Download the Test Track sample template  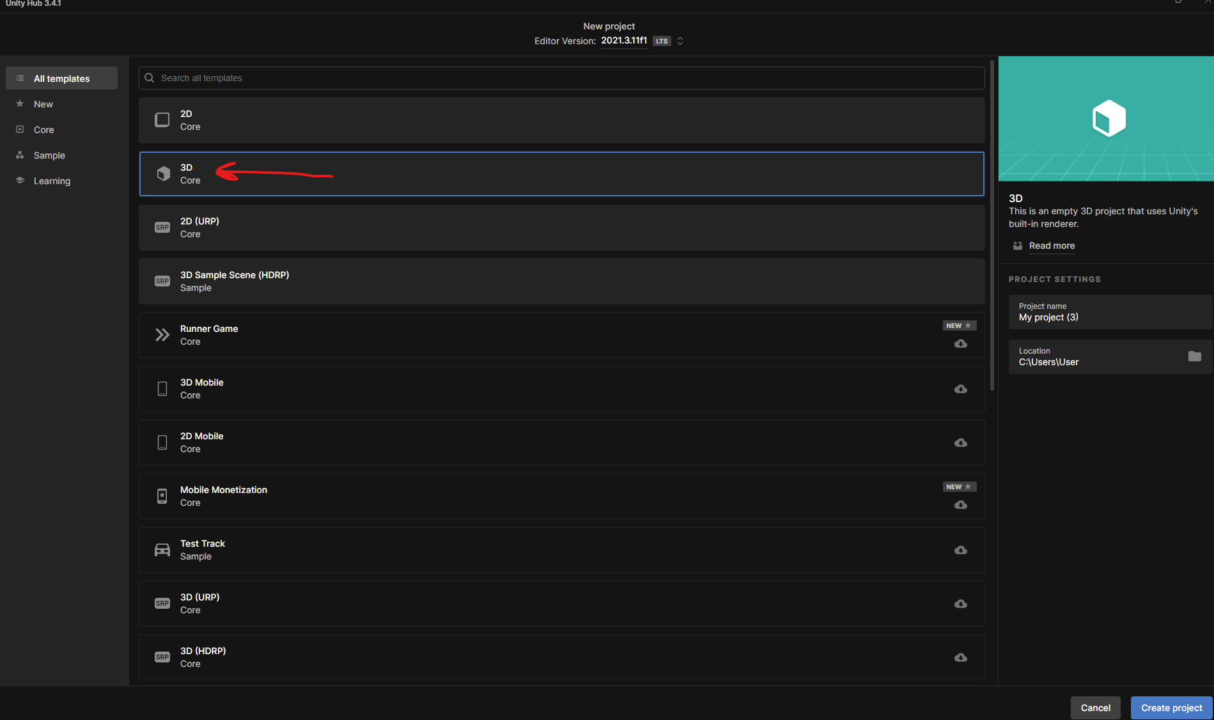tap(960, 550)
